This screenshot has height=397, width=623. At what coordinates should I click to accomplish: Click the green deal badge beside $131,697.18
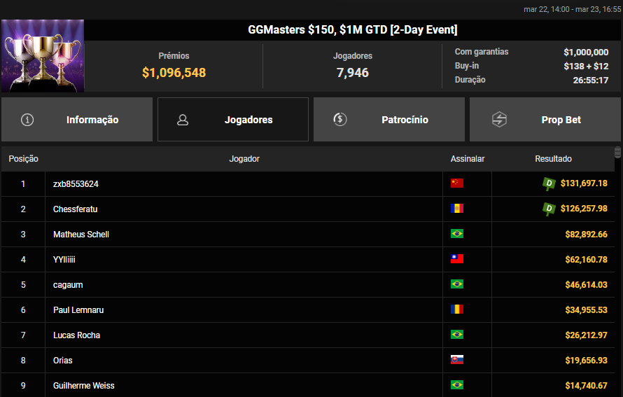point(549,183)
